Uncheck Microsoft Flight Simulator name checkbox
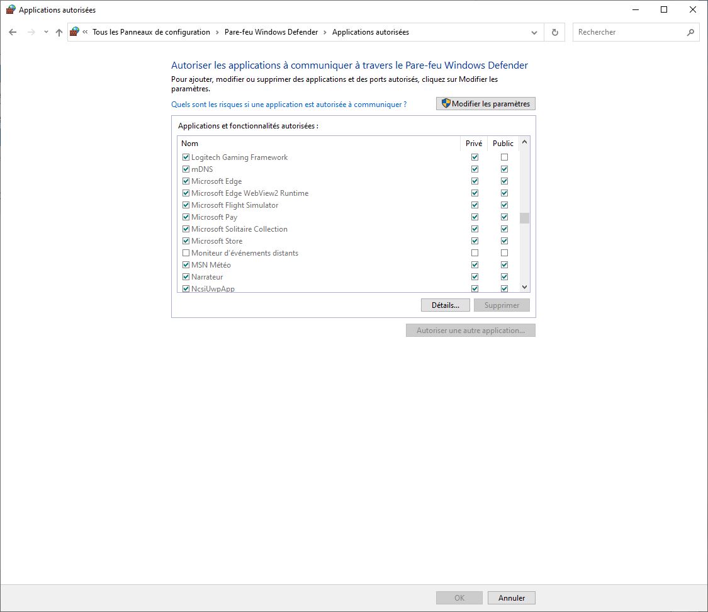The width and height of the screenshot is (708, 612). pos(186,205)
